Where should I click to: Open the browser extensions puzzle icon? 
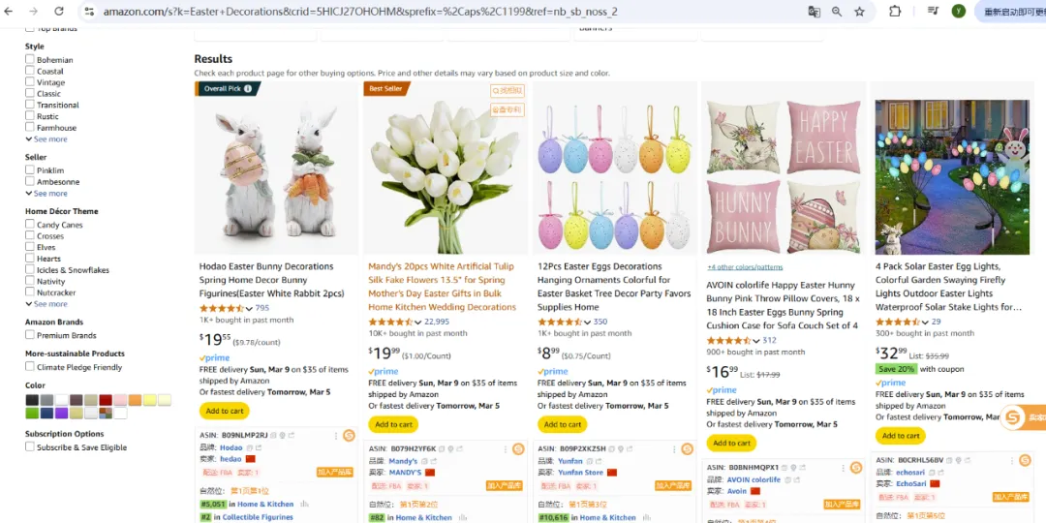(x=895, y=11)
